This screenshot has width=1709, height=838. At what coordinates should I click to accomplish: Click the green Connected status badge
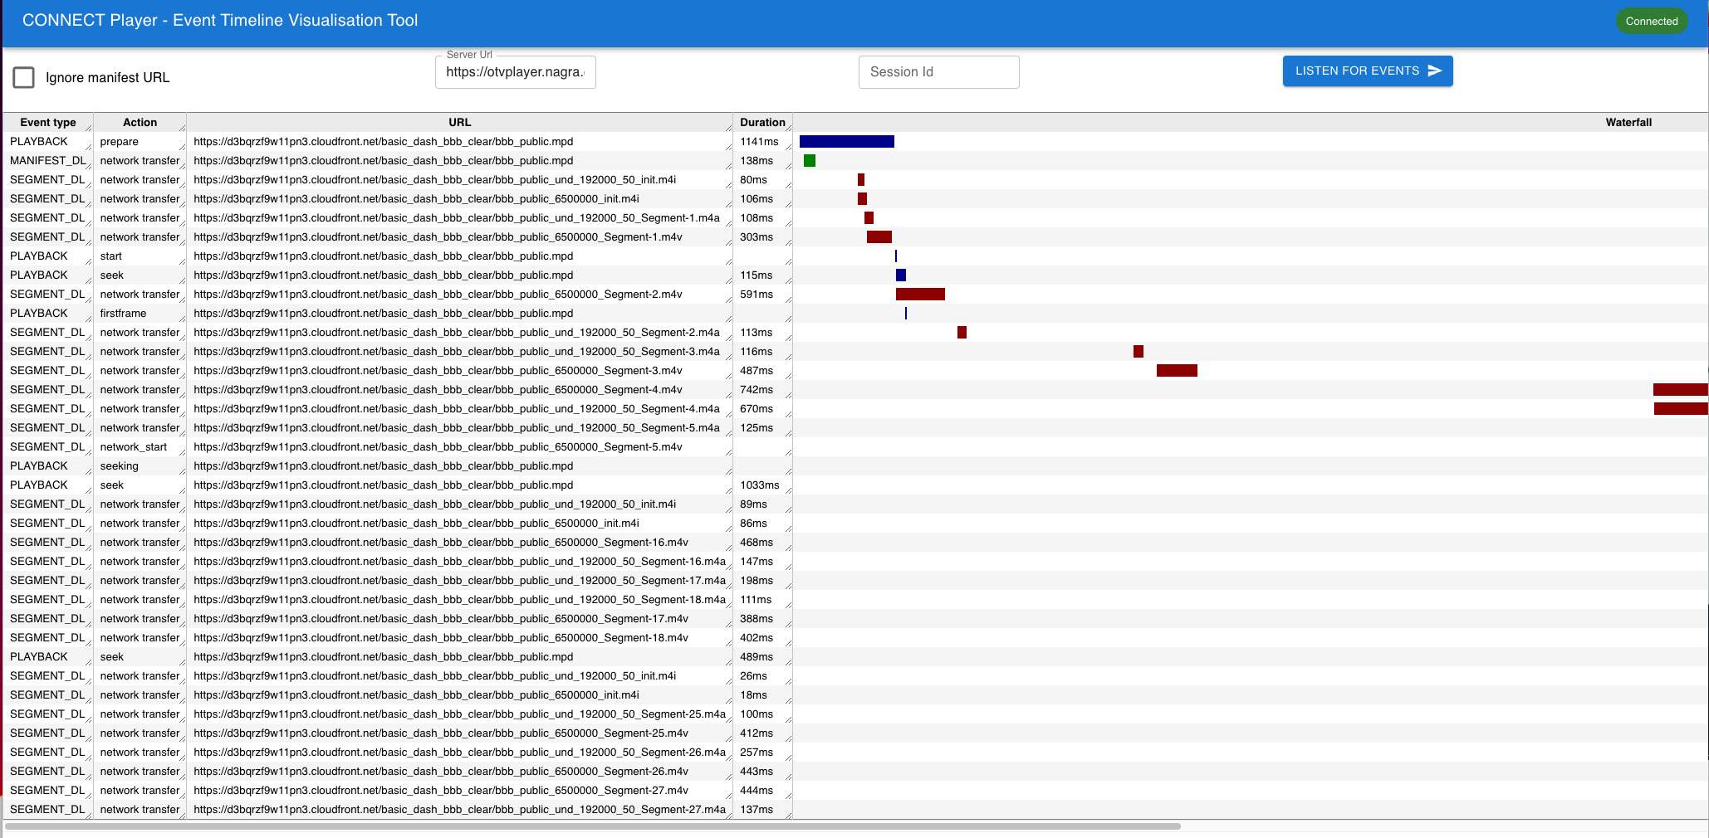pyautogui.click(x=1651, y=22)
